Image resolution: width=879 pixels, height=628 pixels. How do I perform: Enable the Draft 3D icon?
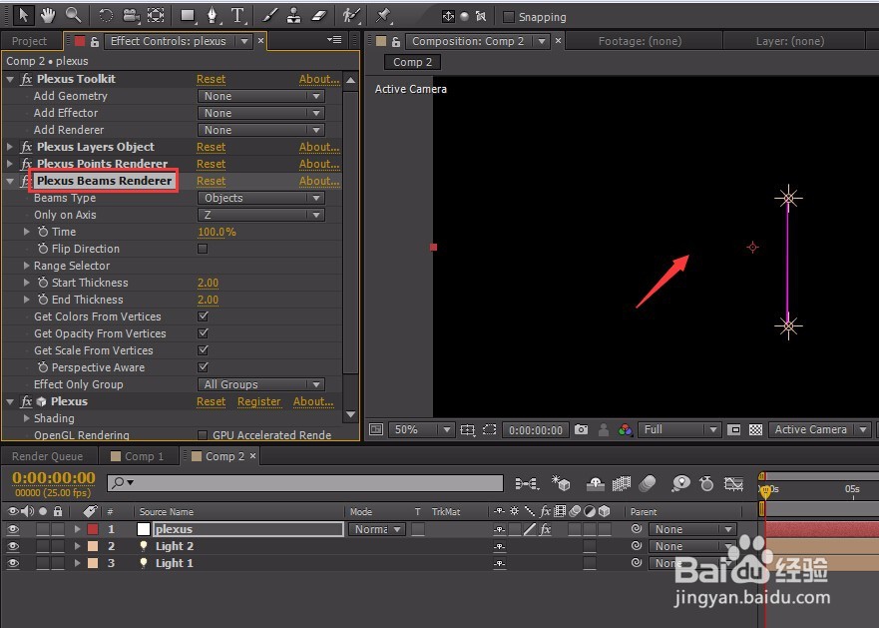(x=561, y=483)
